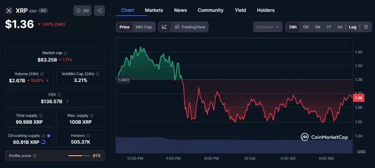Open the News tab
This screenshot has height=168, width=375.
coord(180,10)
